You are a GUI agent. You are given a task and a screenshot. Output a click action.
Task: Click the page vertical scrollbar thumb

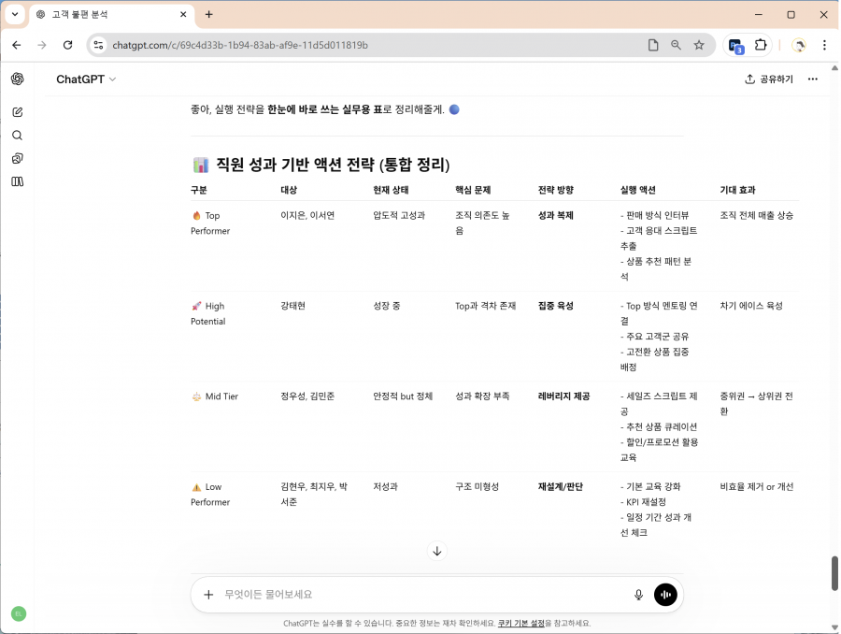coord(834,572)
